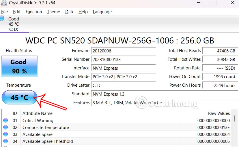Click the disk health orb above C: D:
239x148 pixels.
pyautogui.click(x=2, y=19)
